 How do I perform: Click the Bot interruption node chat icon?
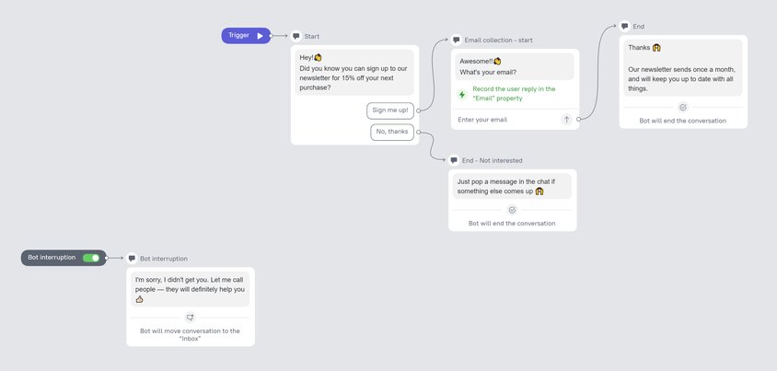[x=132, y=259]
